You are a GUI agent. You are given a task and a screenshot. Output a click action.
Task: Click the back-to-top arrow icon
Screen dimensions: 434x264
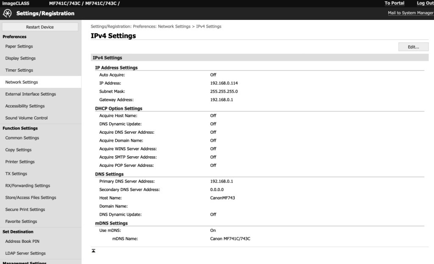(93, 251)
